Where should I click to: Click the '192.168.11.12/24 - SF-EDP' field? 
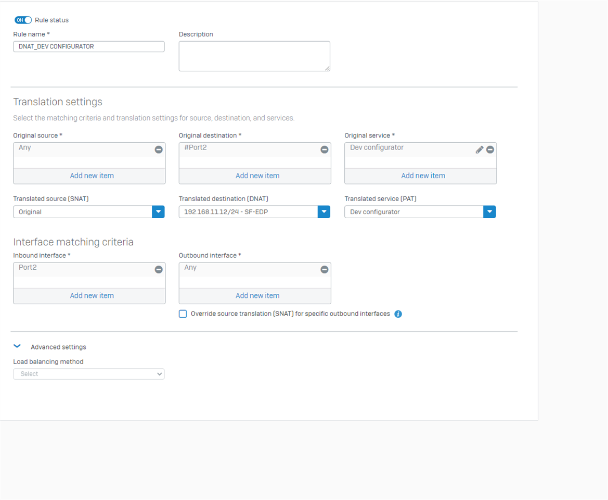(x=248, y=212)
